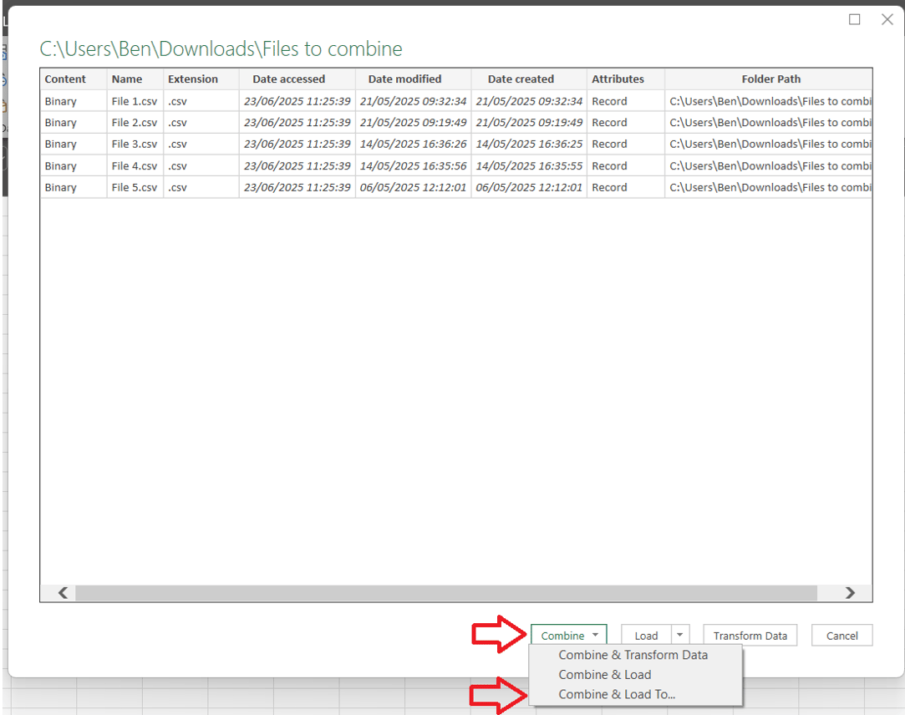Select the File 5.csv row
The width and height of the screenshot is (905, 715).
click(x=132, y=187)
